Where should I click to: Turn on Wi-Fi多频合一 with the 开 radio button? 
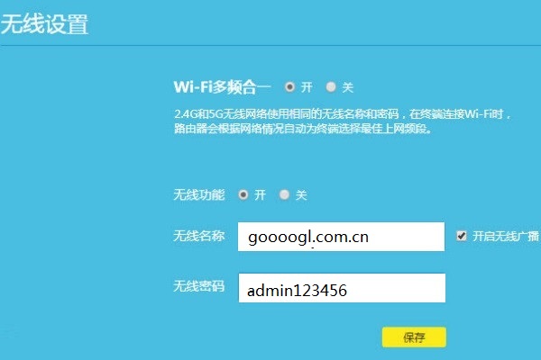coord(289,86)
